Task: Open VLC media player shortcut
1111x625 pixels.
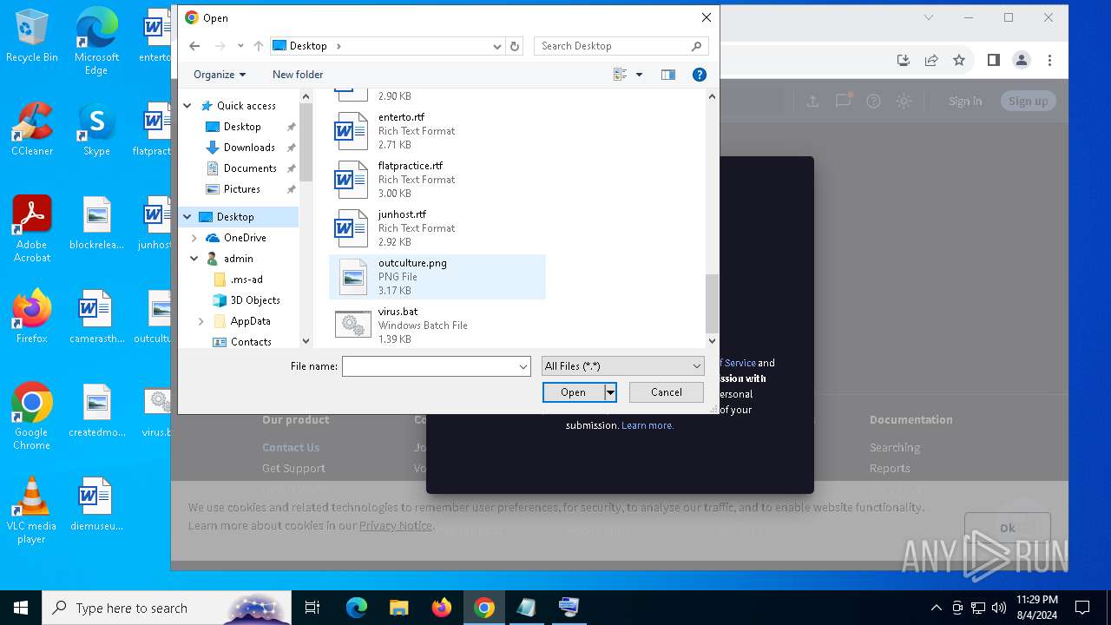Action: pos(31,510)
